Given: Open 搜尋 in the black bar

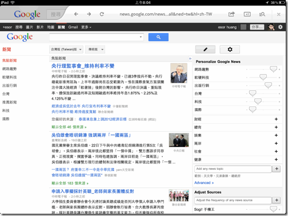Looking at the screenshot, I should [x=19, y=27].
